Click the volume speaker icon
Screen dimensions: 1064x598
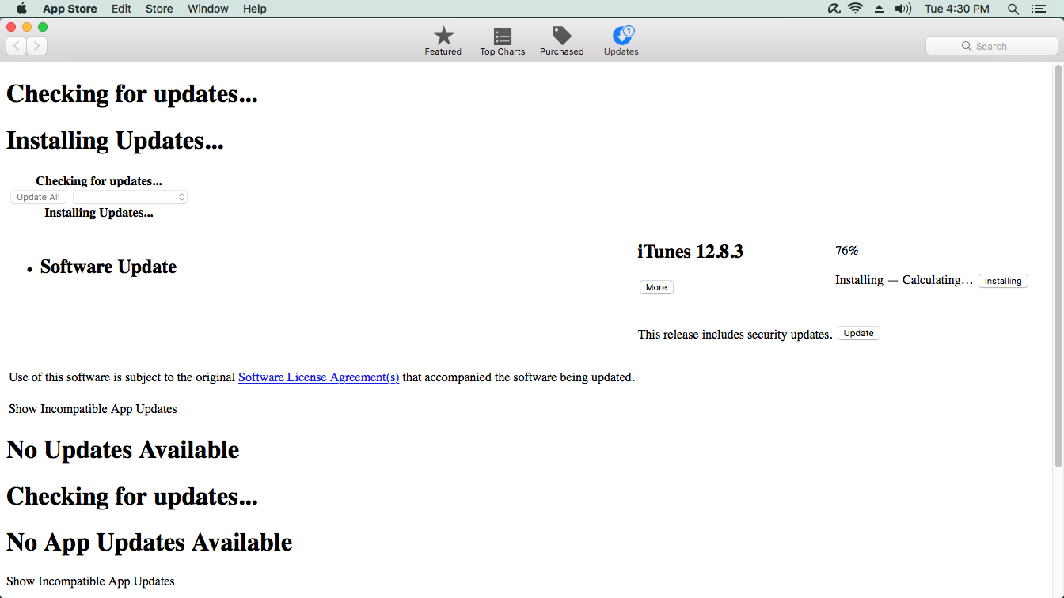pos(902,9)
